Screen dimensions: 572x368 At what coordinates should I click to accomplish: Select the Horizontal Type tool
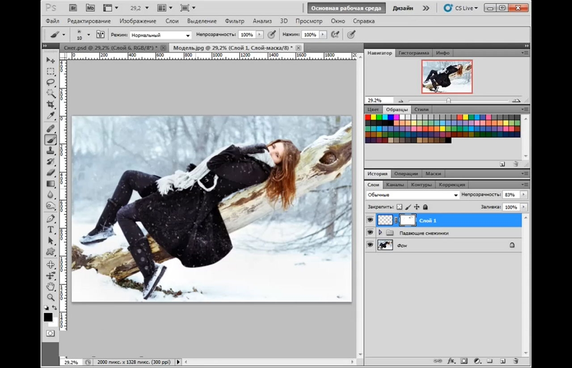(x=50, y=230)
